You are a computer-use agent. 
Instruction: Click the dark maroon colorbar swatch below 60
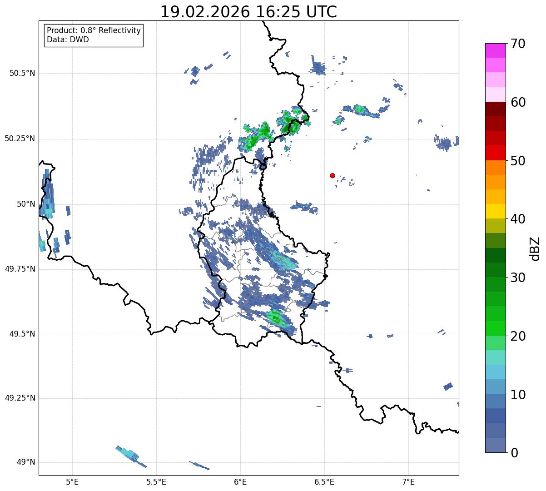tap(496, 109)
